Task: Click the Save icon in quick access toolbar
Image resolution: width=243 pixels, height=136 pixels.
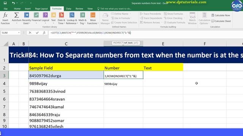Action: click(x=5, y=3)
